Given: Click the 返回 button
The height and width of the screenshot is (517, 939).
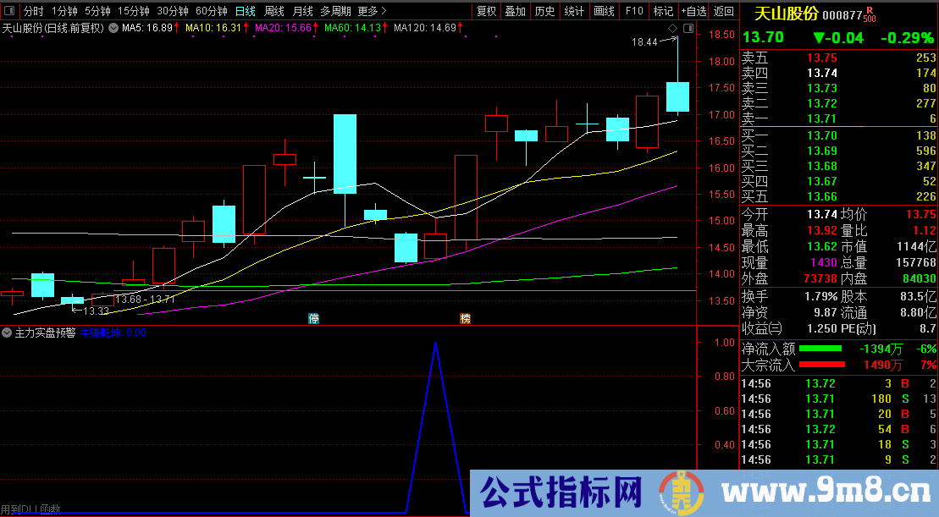Looking at the screenshot, I should tap(724, 12).
